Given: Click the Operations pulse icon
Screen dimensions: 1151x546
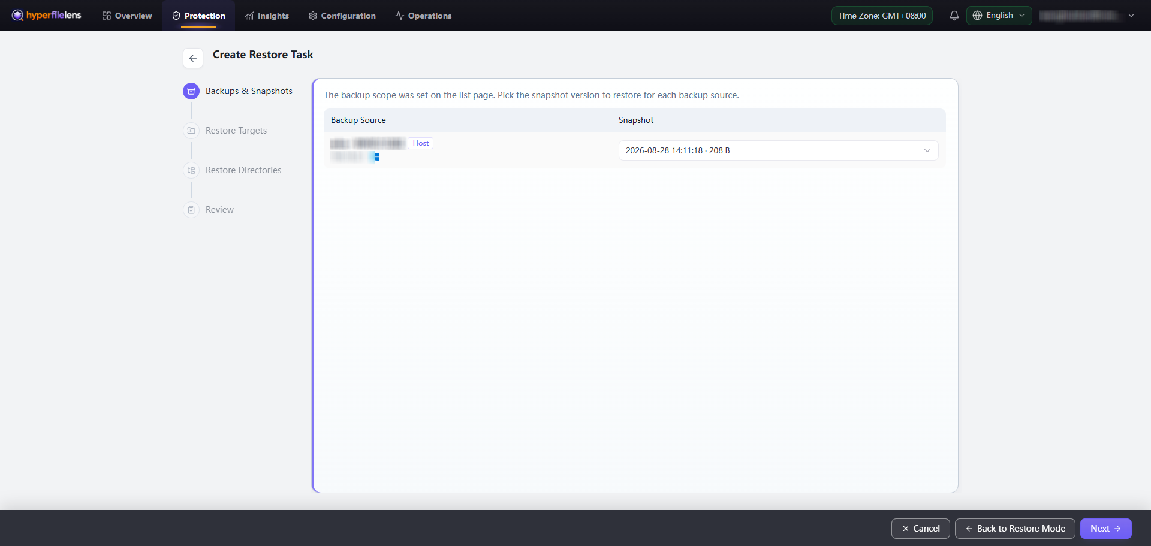Looking at the screenshot, I should coord(400,16).
